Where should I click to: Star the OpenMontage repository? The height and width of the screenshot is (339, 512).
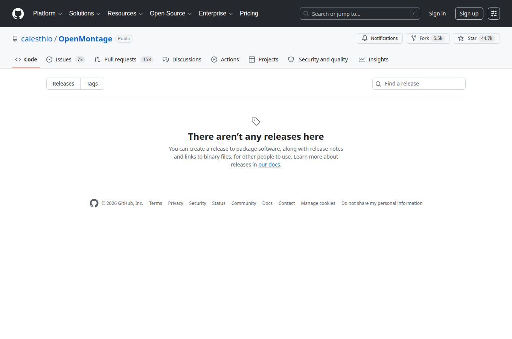(476, 38)
